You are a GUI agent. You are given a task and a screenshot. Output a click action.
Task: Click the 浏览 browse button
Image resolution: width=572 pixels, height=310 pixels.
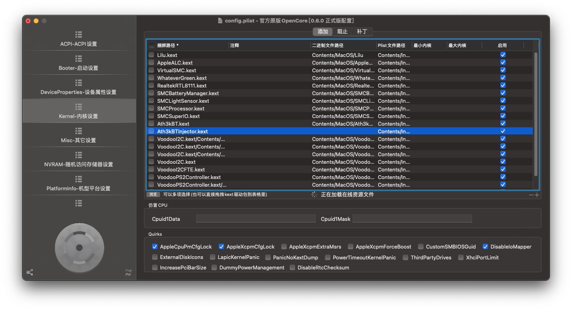153,194
